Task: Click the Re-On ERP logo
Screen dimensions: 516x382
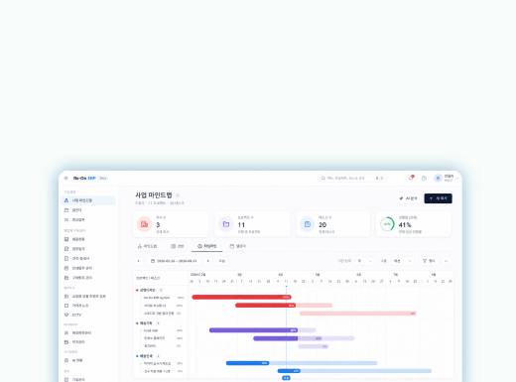Action: 84,179
